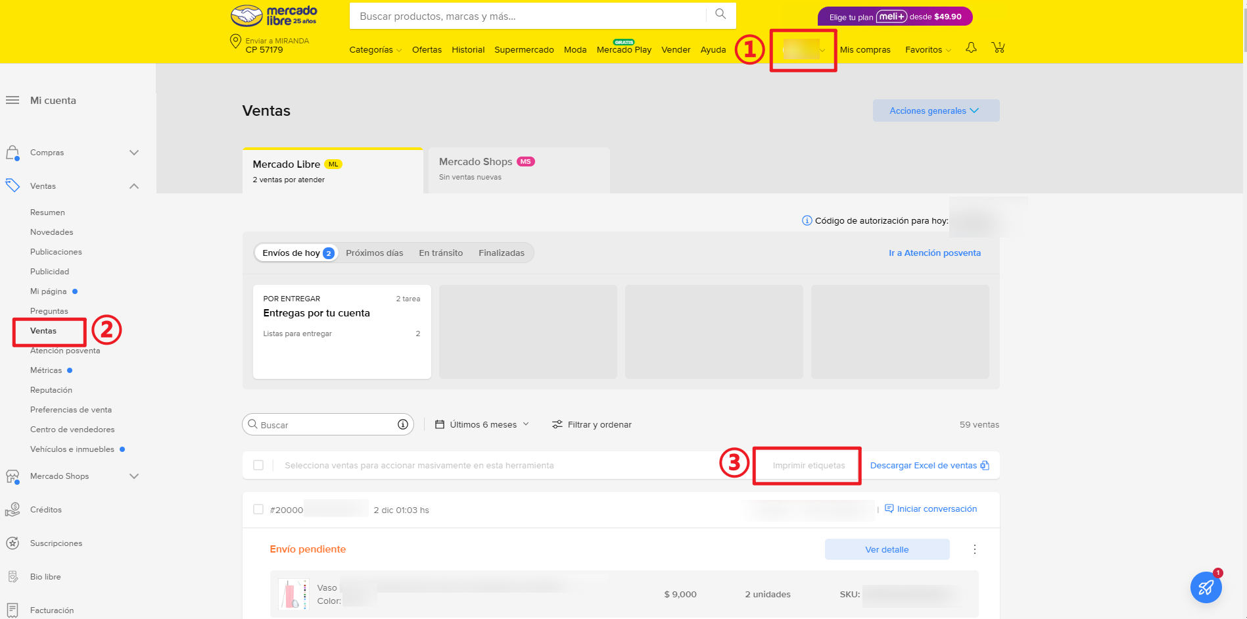Open the user account dropdown in header
This screenshot has height=619, width=1247.
click(803, 49)
